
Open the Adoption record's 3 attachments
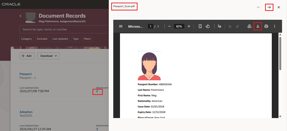click(x=97, y=129)
